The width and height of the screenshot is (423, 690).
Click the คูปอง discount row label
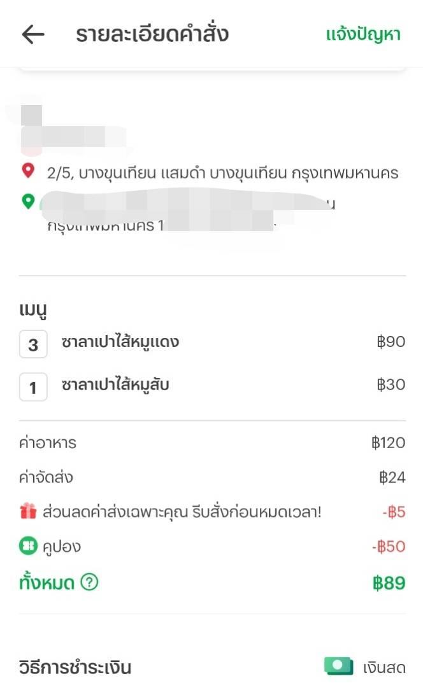pyautogui.click(x=62, y=547)
